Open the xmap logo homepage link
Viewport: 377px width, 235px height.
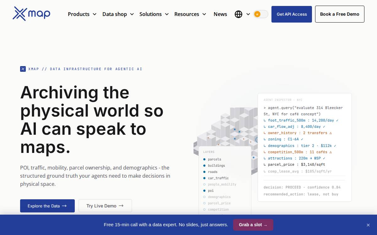[31, 14]
